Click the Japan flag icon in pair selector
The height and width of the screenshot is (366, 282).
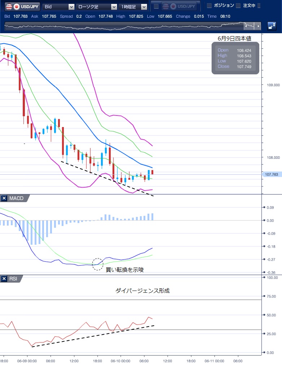(x=16, y=6)
